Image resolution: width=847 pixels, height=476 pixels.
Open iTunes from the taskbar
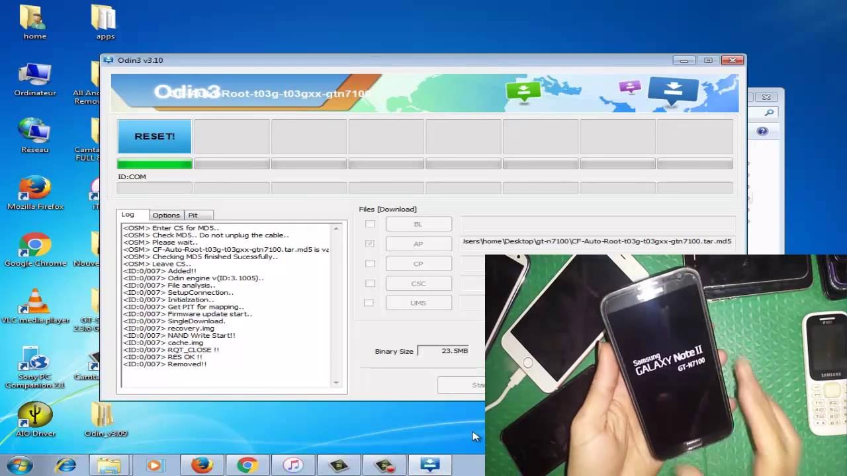(293, 465)
